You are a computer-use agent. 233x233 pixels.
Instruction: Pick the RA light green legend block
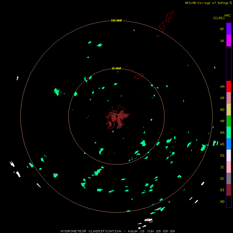[229, 133]
